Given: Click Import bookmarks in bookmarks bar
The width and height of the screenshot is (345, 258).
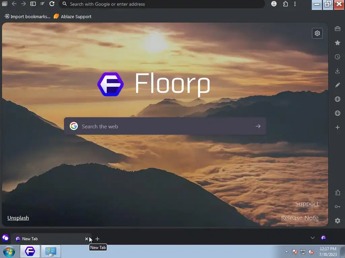Looking at the screenshot, I should click(x=27, y=16).
